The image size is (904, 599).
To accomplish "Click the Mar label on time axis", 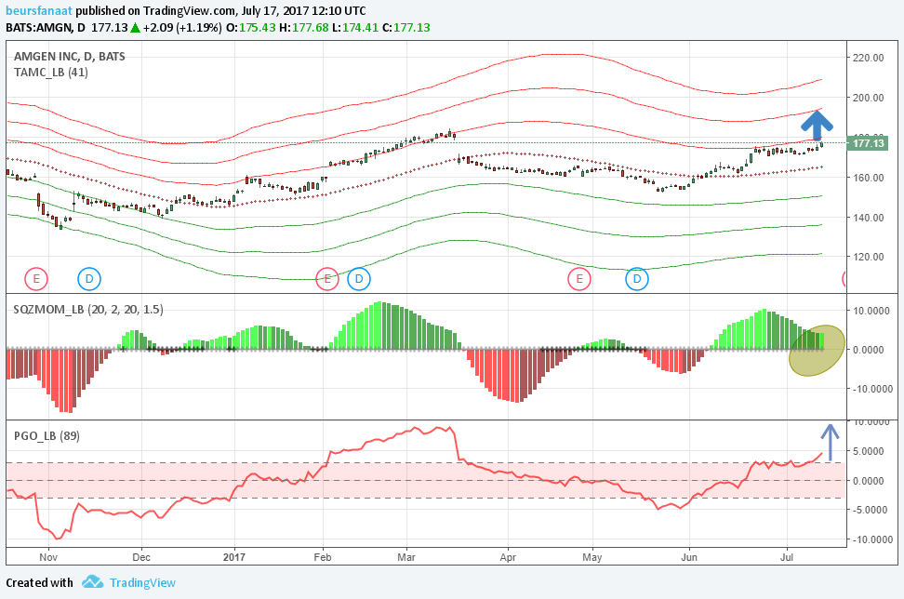I will [x=406, y=557].
